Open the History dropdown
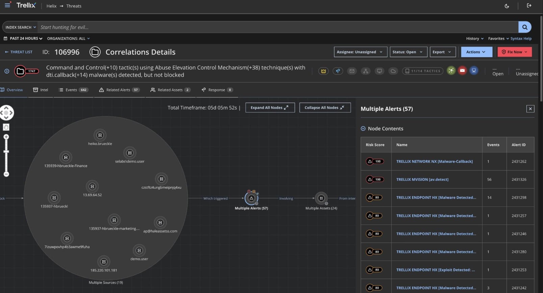 point(475,39)
